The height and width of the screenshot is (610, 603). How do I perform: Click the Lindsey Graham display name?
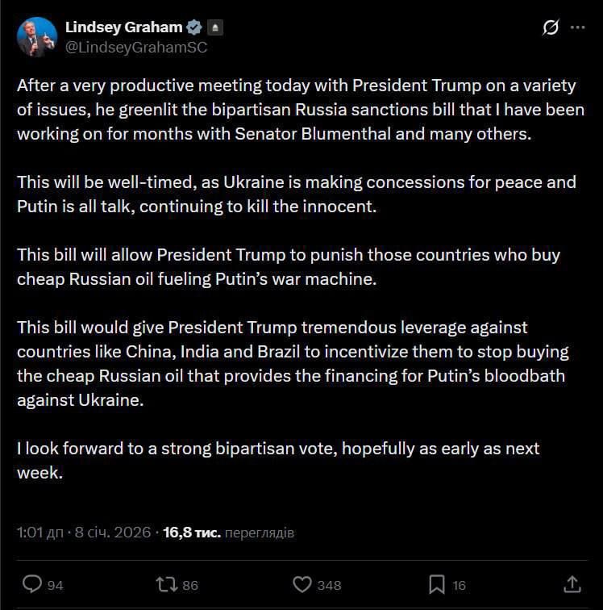(x=123, y=27)
